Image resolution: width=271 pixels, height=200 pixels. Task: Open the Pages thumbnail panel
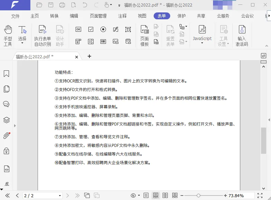coord(7,89)
